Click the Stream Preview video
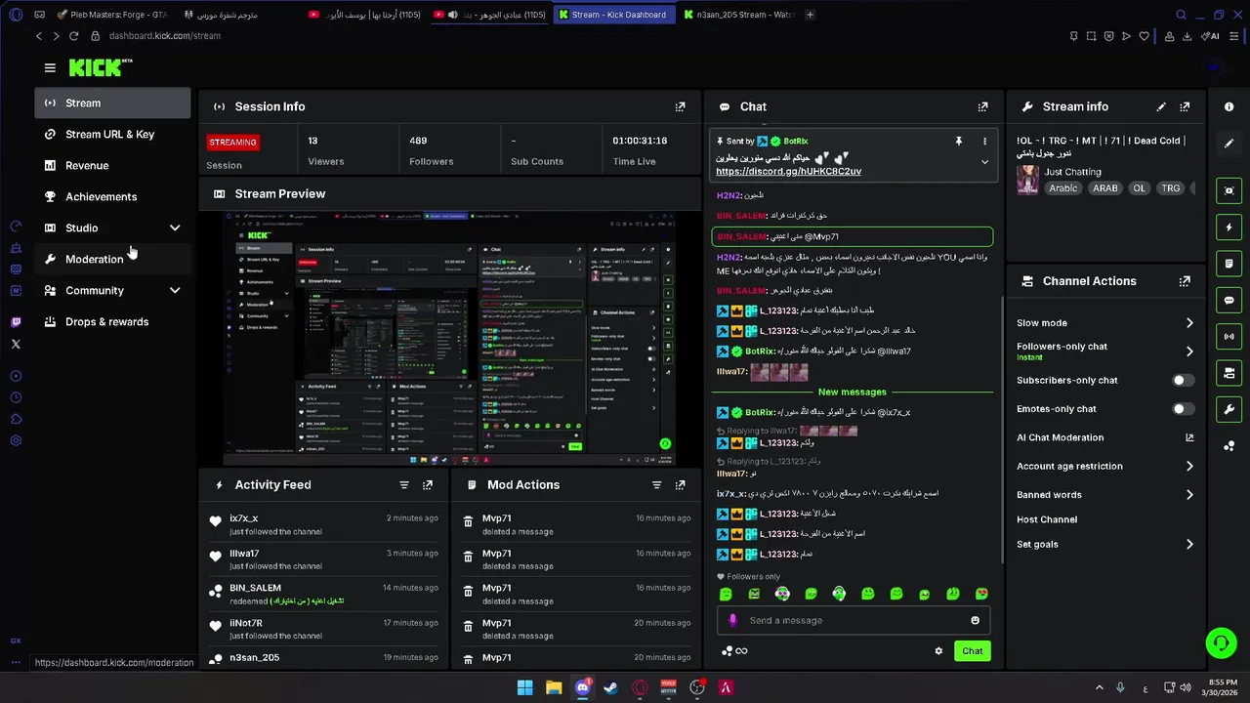Screen dimensions: 1250x703 tap(449, 338)
